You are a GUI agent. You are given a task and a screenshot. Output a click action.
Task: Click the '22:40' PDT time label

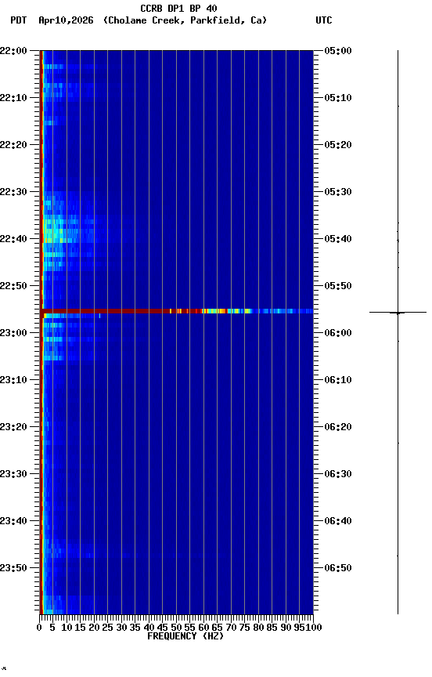tap(13, 239)
